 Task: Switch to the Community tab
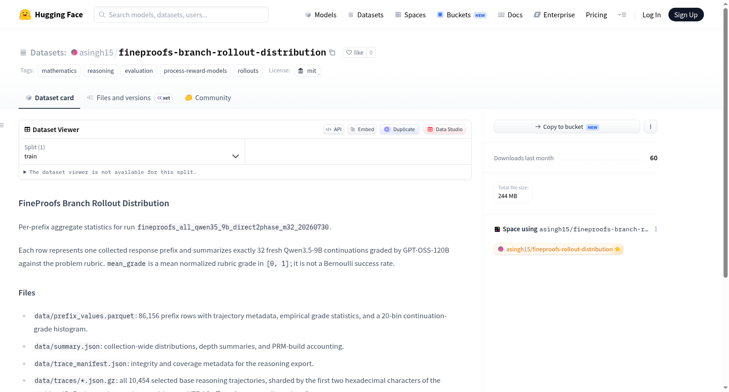tap(208, 97)
